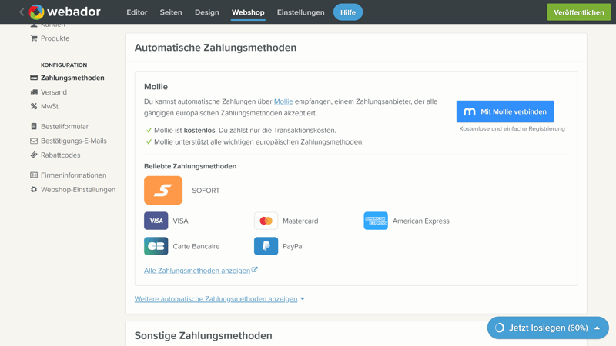Click the back arrow in header
The width and height of the screenshot is (616, 346).
[22, 12]
